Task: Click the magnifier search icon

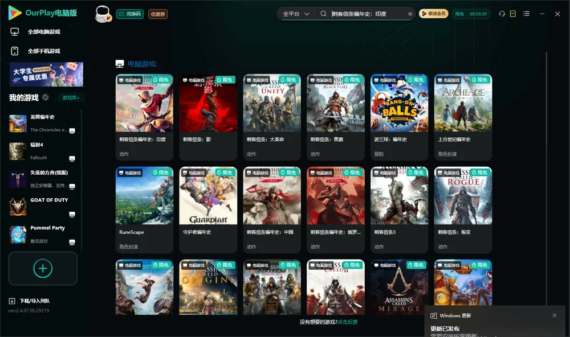Action: (323, 14)
